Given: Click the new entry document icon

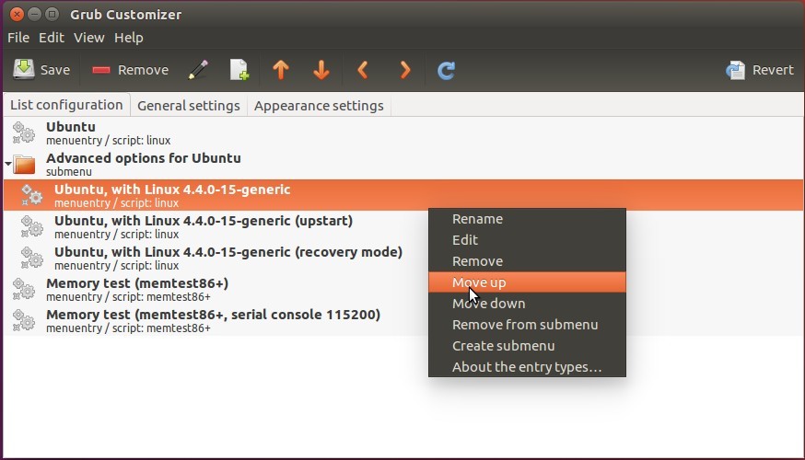Looking at the screenshot, I should point(239,70).
